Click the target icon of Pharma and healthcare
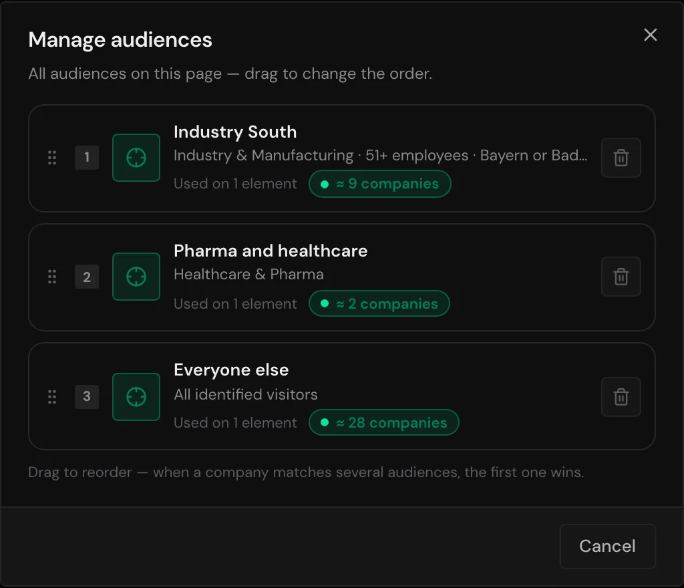Screen dimensions: 684x588 [136, 277]
